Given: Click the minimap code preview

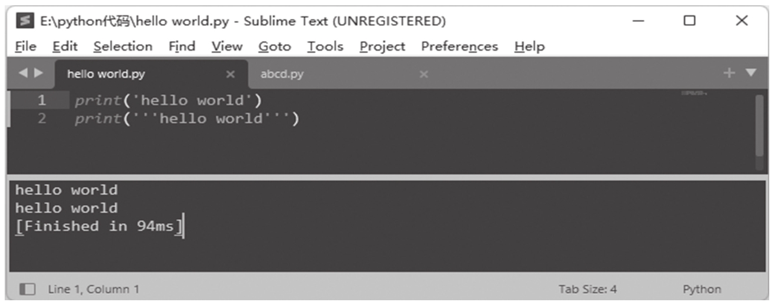Looking at the screenshot, I should tap(694, 94).
